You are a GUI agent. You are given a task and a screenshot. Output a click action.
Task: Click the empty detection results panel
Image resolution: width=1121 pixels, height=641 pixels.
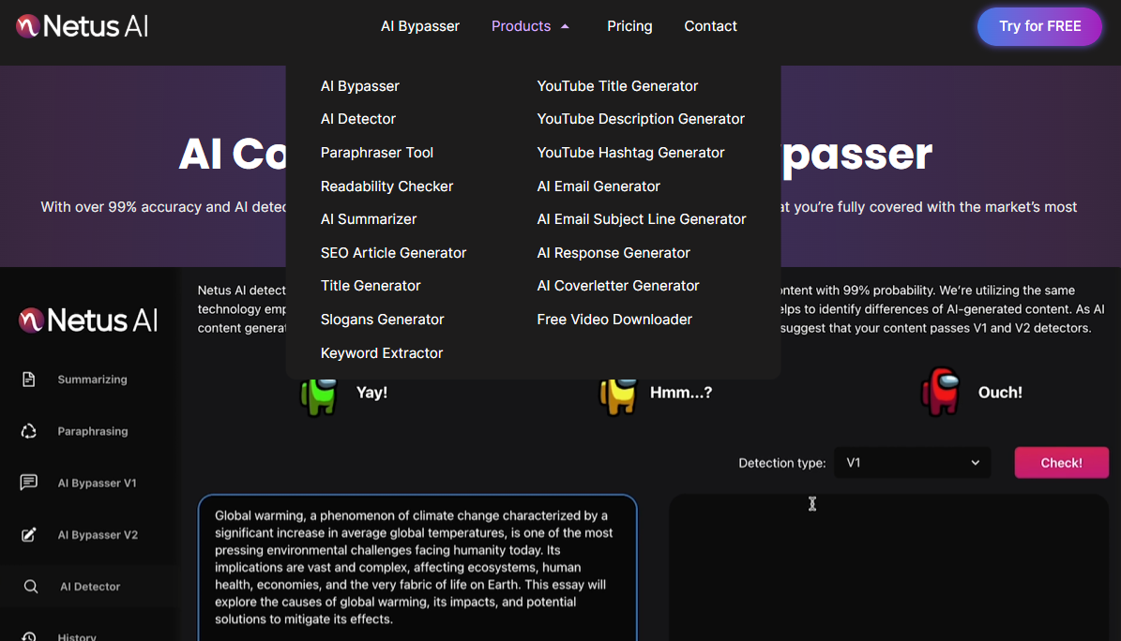click(887, 572)
